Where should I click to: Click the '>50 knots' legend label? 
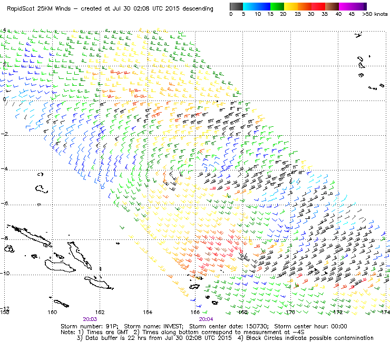tap(375, 14)
